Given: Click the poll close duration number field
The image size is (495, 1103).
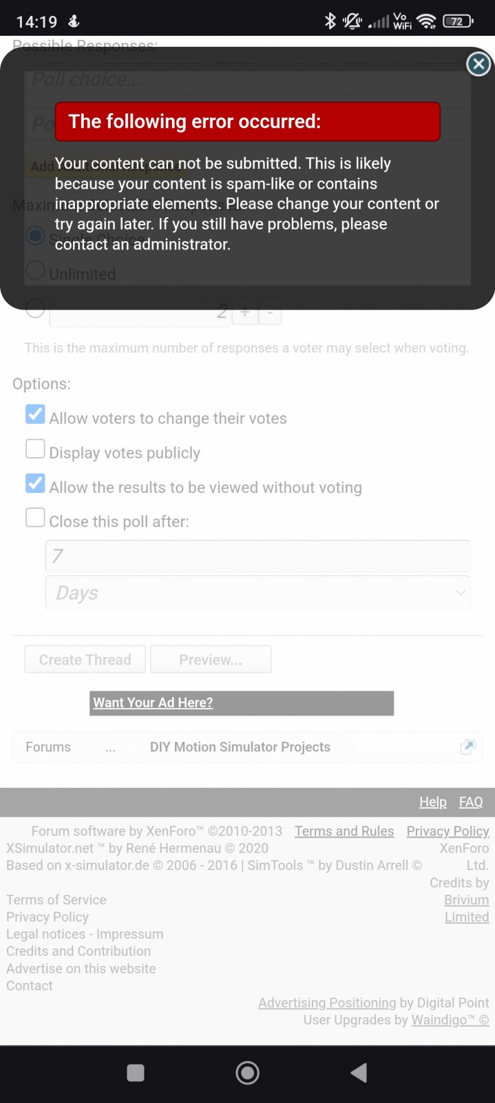Looking at the screenshot, I should click(257, 556).
